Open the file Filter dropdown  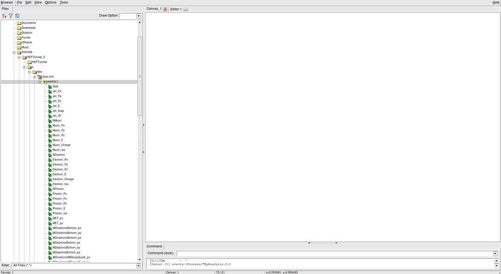(138, 266)
